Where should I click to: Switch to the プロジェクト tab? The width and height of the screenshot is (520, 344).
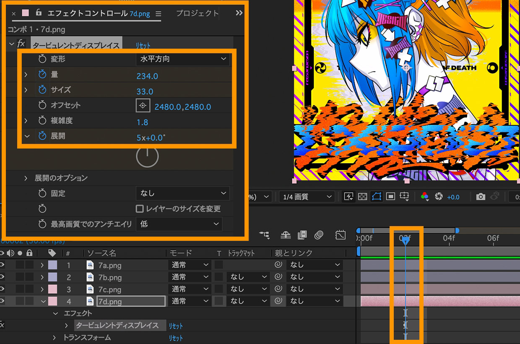click(x=197, y=13)
